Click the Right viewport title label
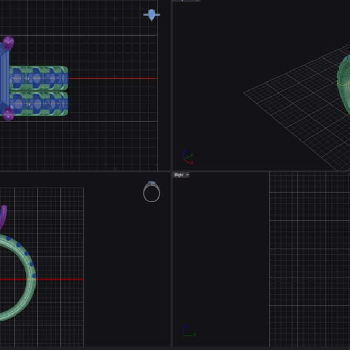 179,175
